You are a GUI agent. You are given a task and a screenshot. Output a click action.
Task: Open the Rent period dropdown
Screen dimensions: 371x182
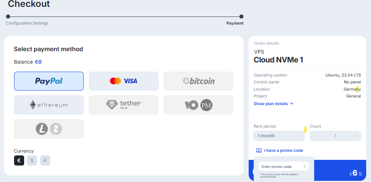pos(279,136)
